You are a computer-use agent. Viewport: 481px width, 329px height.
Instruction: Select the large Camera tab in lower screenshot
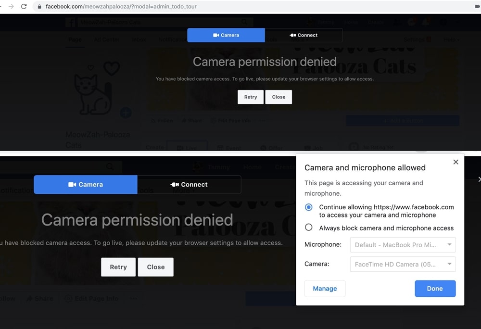point(86,185)
